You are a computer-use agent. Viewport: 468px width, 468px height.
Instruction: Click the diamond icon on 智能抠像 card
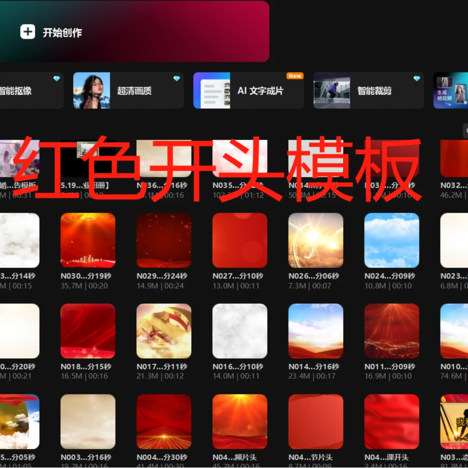click(56, 78)
